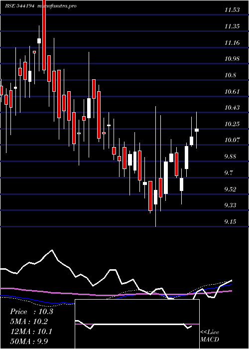Open the munafasutra.pro watermark link
This screenshot has height=349, width=249.
(x=57, y=6)
